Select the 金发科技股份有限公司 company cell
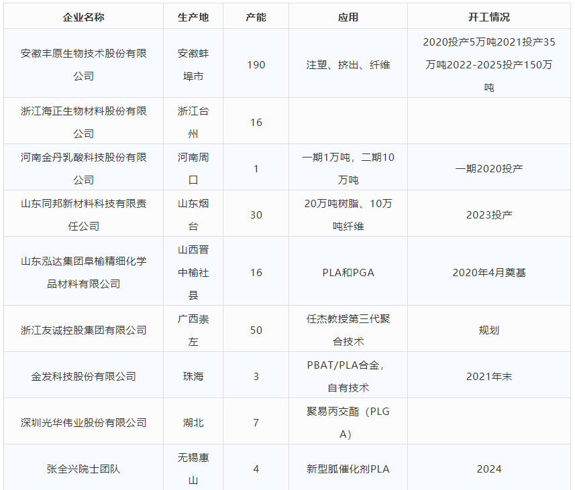 pyautogui.click(x=84, y=376)
